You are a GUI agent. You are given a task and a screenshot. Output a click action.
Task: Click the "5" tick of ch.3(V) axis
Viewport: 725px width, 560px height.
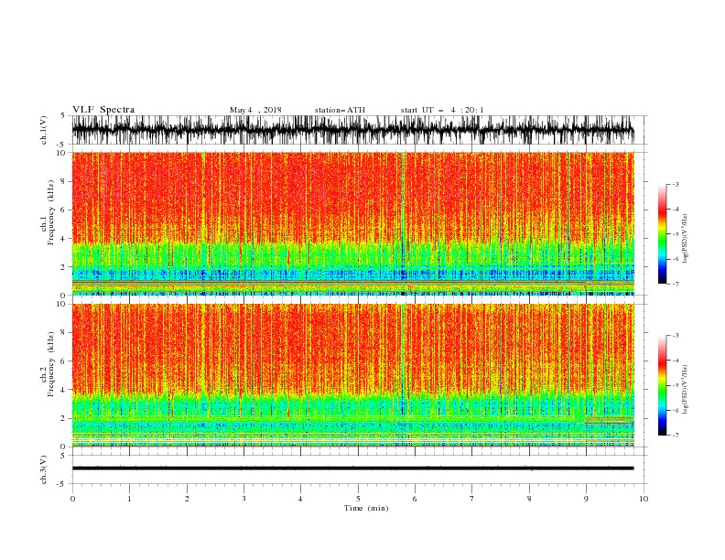63,455
